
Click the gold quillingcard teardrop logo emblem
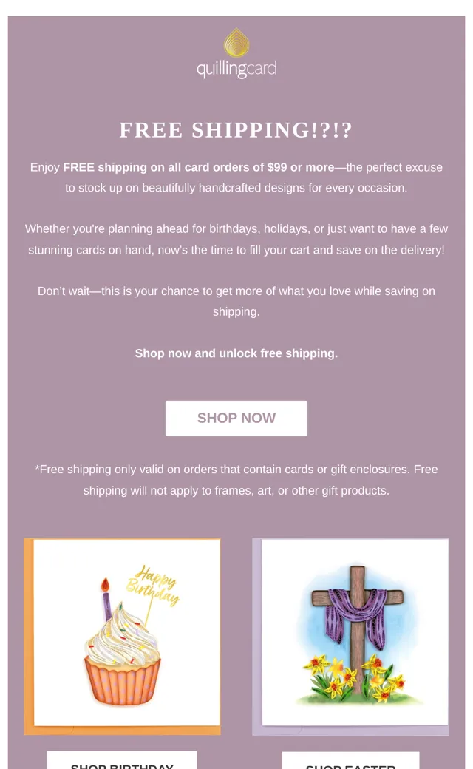point(236,42)
